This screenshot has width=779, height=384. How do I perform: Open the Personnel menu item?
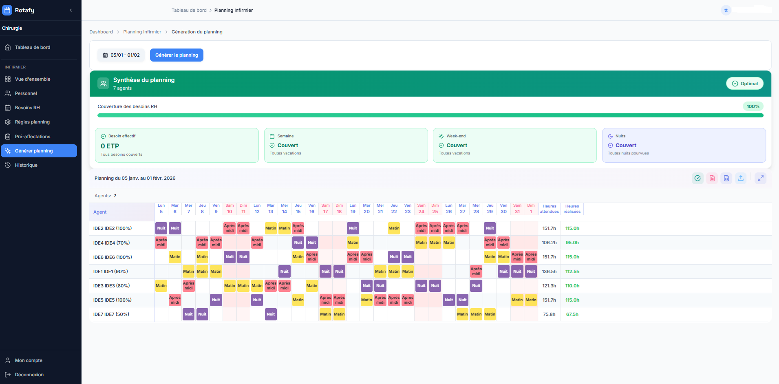pyautogui.click(x=26, y=93)
